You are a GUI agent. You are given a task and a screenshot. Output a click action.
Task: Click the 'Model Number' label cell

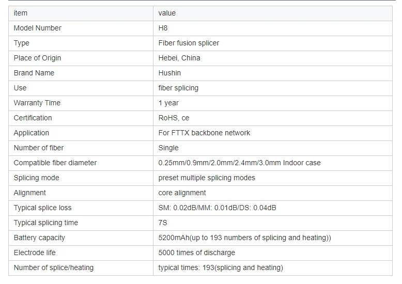pos(37,28)
